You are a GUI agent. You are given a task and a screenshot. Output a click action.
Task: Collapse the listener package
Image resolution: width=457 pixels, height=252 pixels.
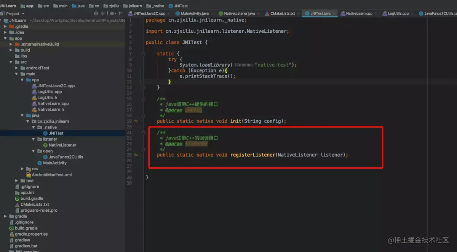point(34,139)
